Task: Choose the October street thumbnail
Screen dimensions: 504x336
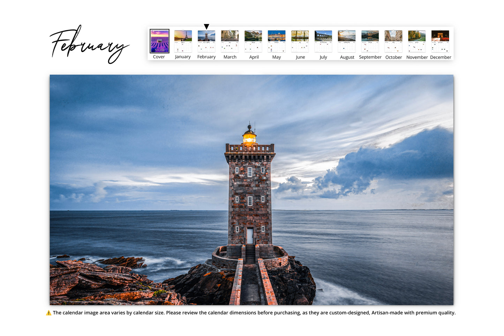Action: (x=393, y=41)
